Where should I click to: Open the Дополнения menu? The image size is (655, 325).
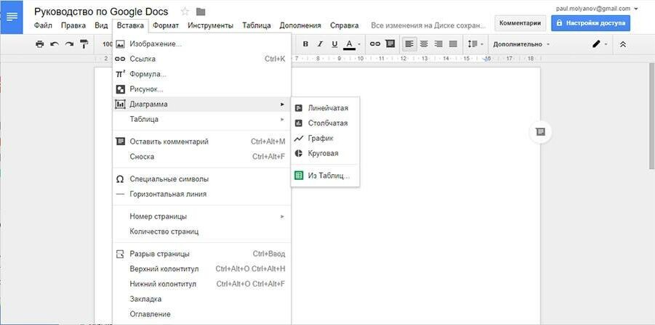[x=300, y=25]
